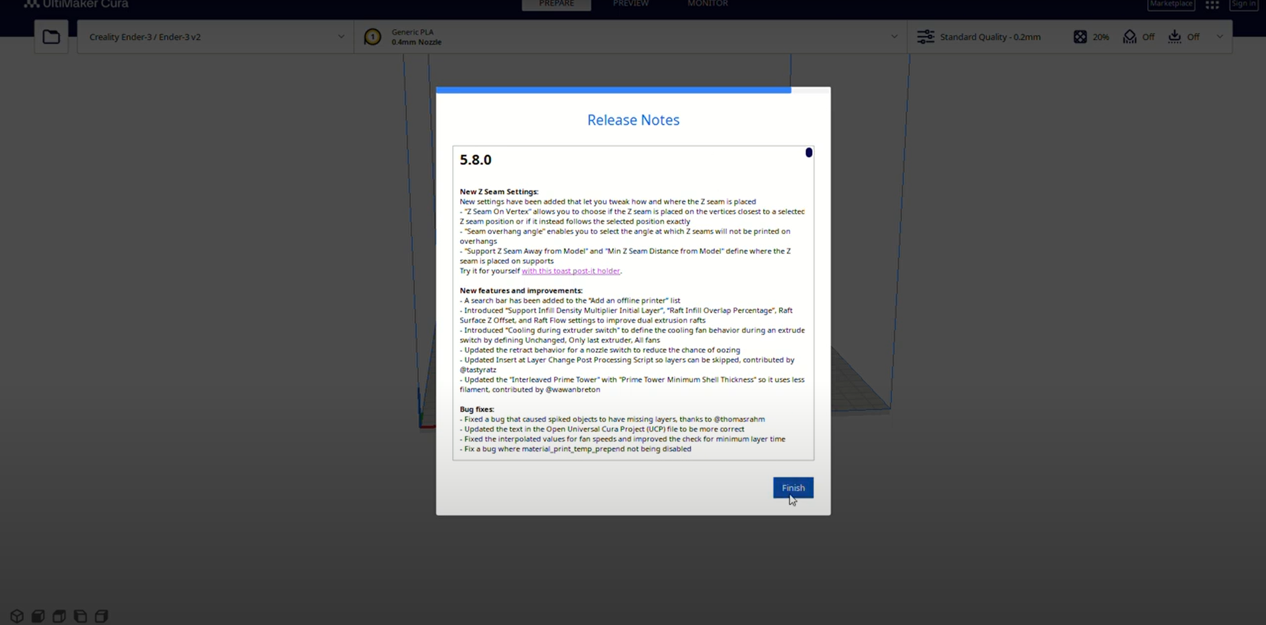Open the 'with this toast post-it holder' link

pos(571,271)
